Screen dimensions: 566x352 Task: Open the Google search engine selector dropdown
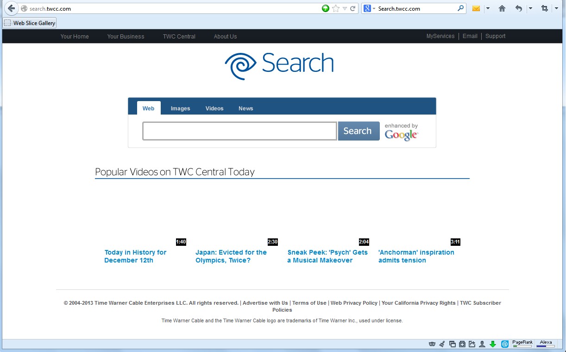(x=369, y=8)
